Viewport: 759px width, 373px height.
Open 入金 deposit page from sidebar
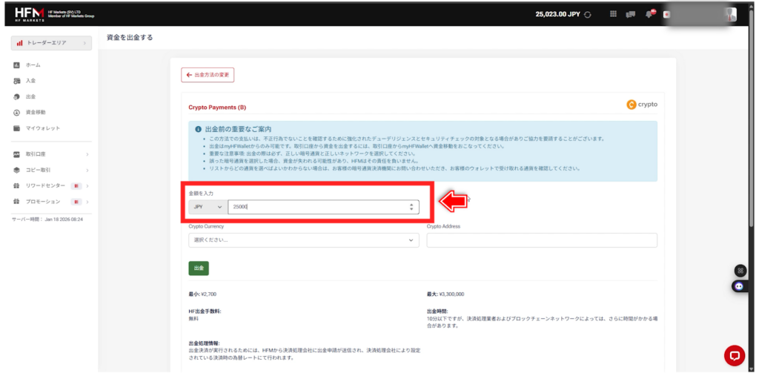[x=30, y=81]
